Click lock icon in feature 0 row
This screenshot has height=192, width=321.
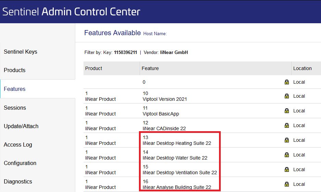click(287, 82)
